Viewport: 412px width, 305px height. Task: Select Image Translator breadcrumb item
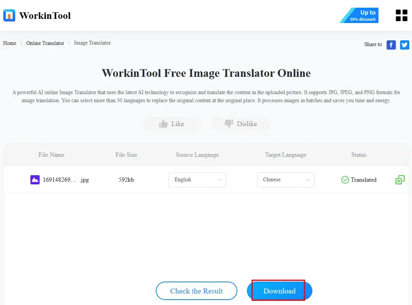92,43
